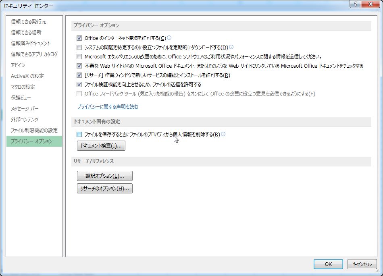Switch to 保護ビュー settings
This screenshot has width=383, height=276.
click(x=34, y=98)
